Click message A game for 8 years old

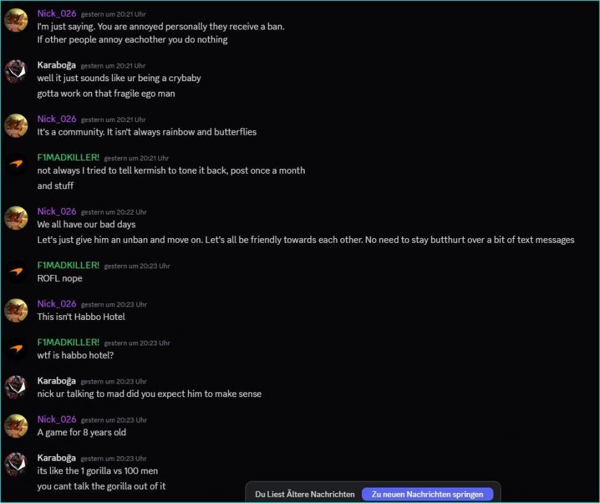[82, 433]
